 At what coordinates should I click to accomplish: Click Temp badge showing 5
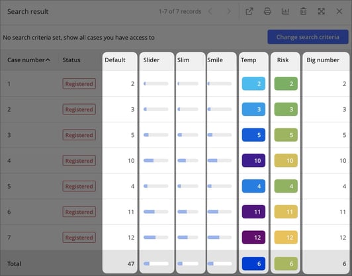253,135
